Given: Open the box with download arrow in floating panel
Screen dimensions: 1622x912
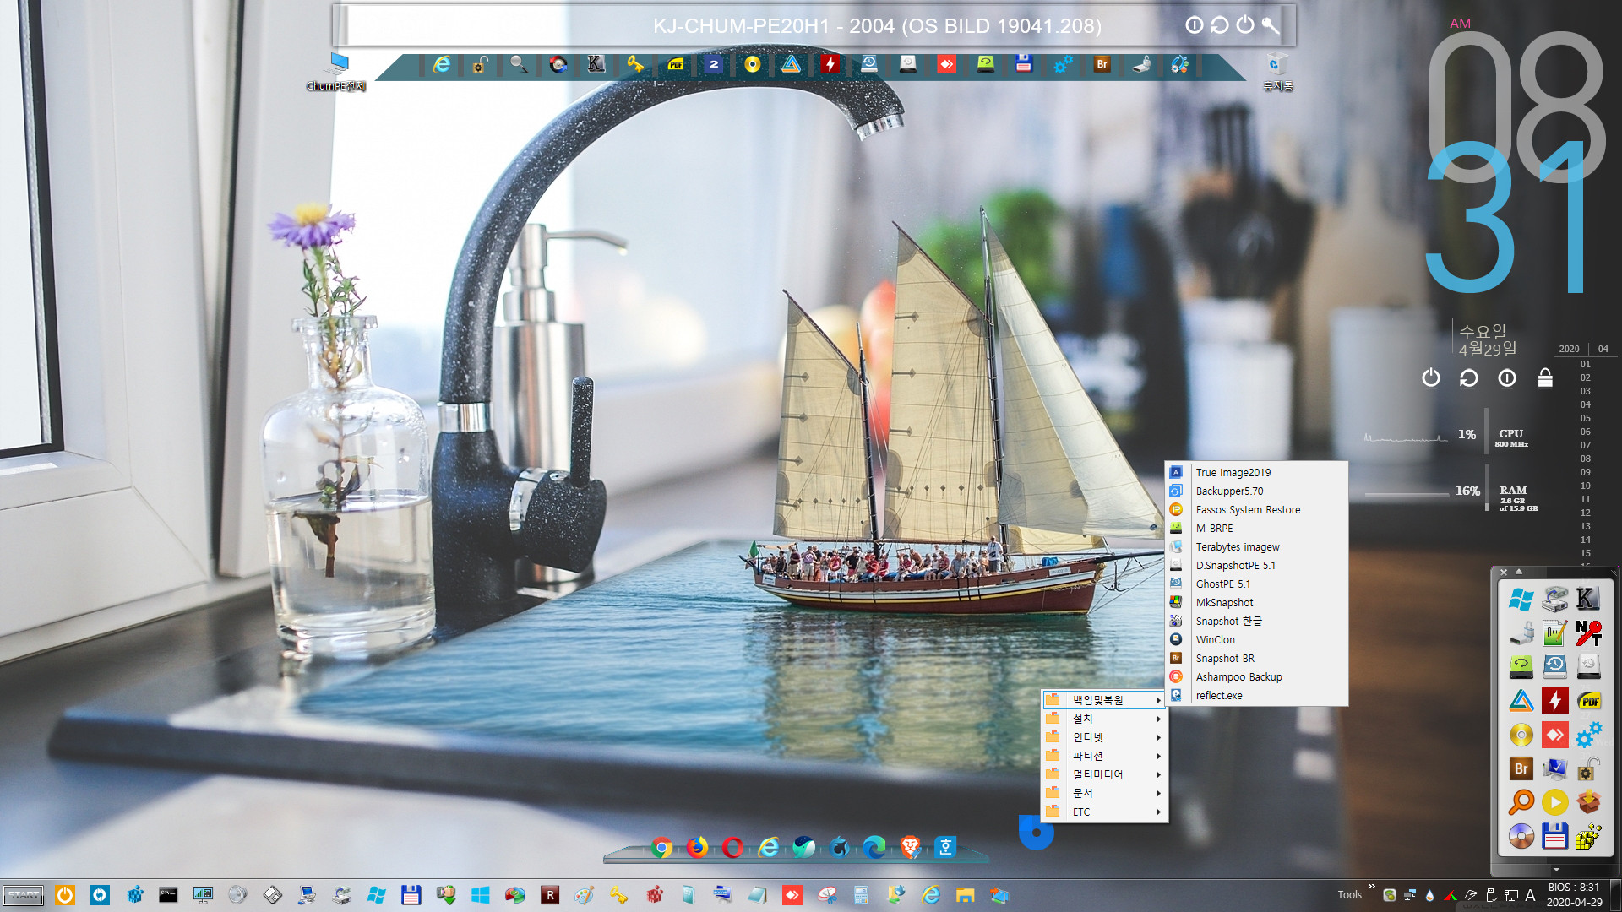Looking at the screenshot, I should [x=1588, y=802].
